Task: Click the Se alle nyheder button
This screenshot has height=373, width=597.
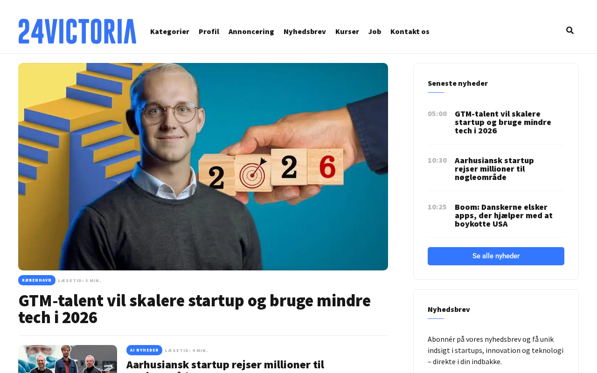Action: click(x=496, y=256)
